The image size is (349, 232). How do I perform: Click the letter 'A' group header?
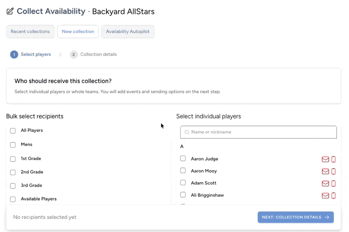[182, 146]
